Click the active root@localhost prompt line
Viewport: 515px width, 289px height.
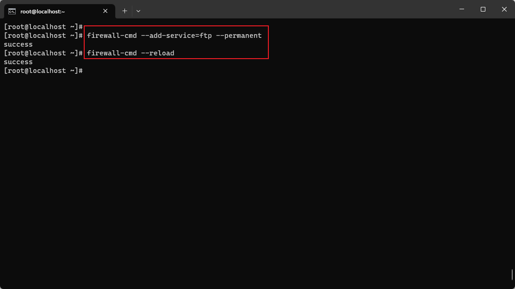pyautogui.click(x=43, y=70)
